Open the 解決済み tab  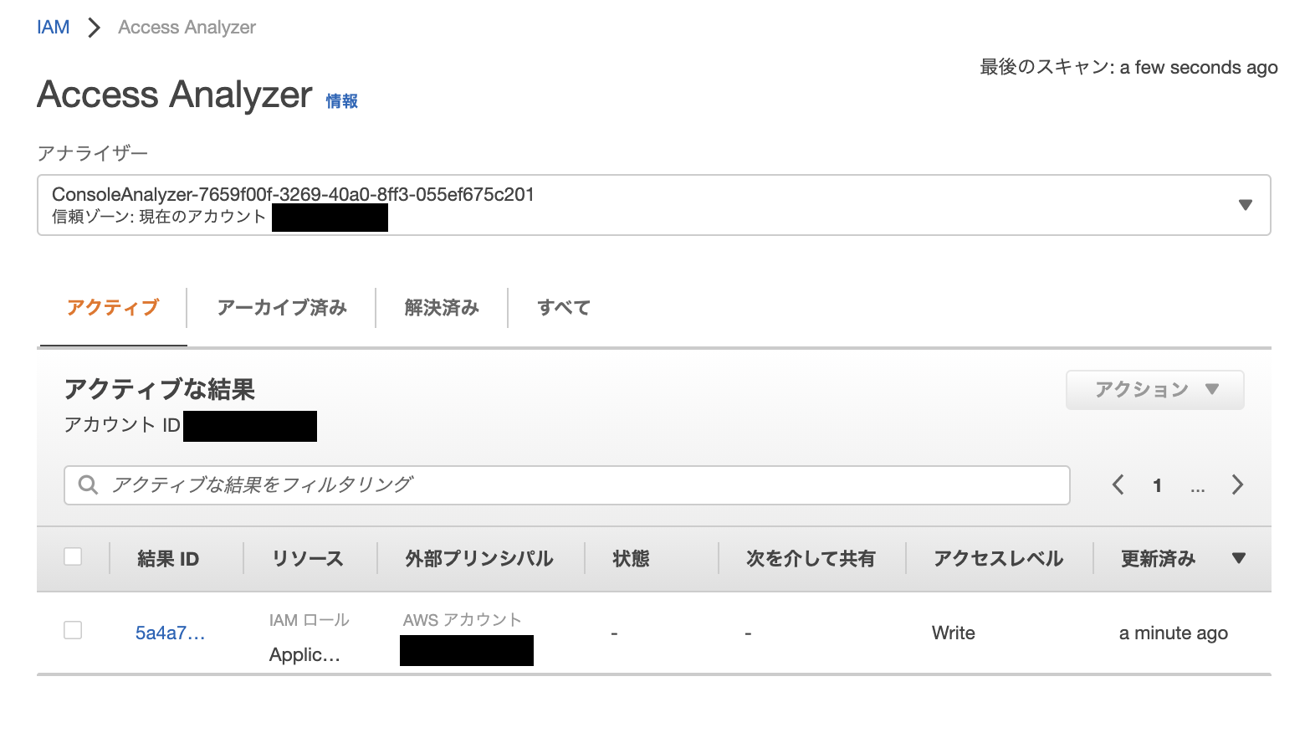click(x=441, y=307)
